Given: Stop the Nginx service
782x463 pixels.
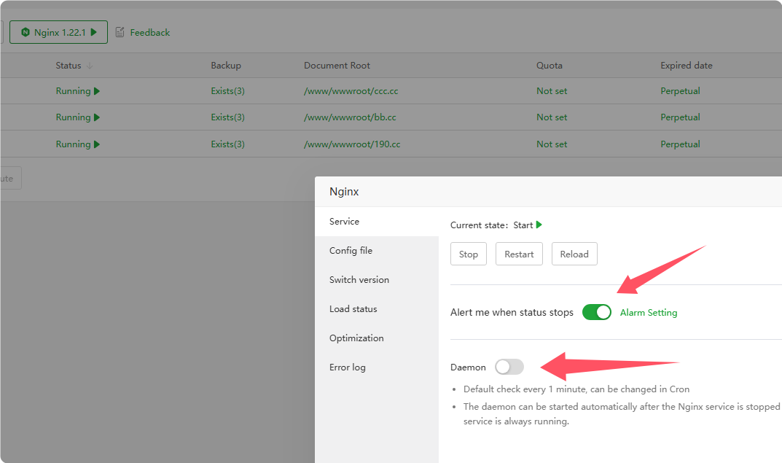Looking at the screenshot, I should point(469,254).
